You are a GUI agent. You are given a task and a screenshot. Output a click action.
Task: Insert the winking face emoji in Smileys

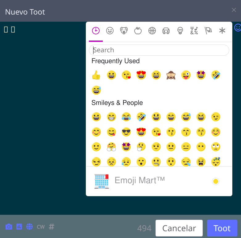tap(216, 117)
